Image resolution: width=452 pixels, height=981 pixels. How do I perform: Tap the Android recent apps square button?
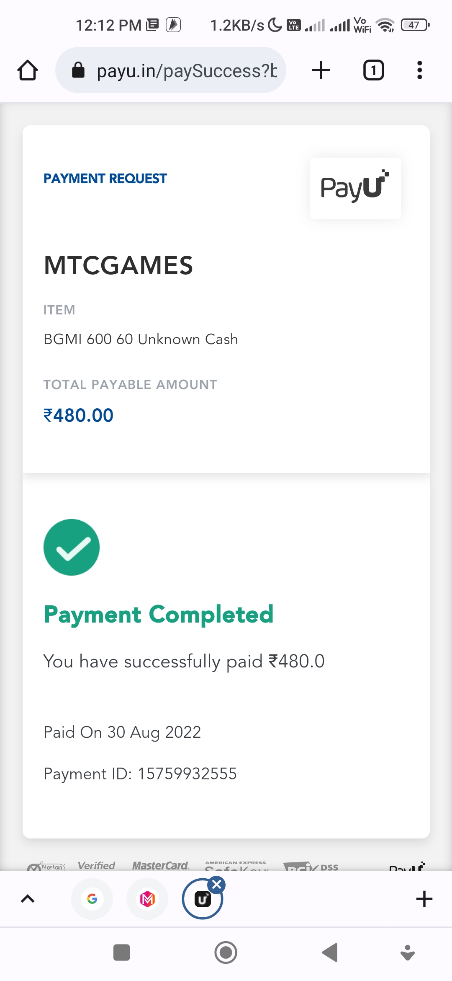(122, 952)
